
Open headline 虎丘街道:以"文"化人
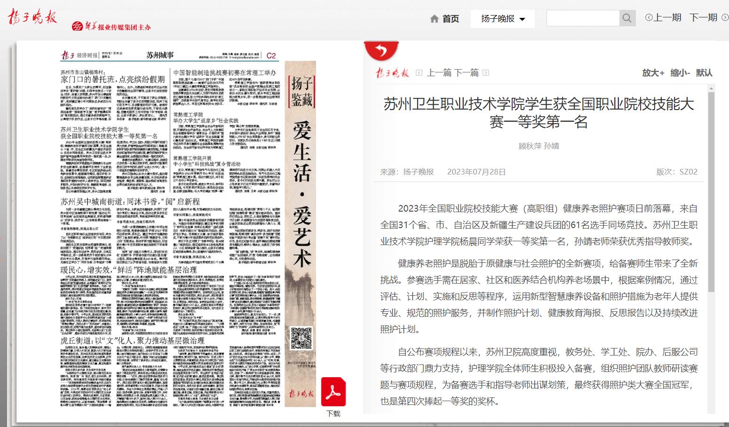click(x=133, y=340)
